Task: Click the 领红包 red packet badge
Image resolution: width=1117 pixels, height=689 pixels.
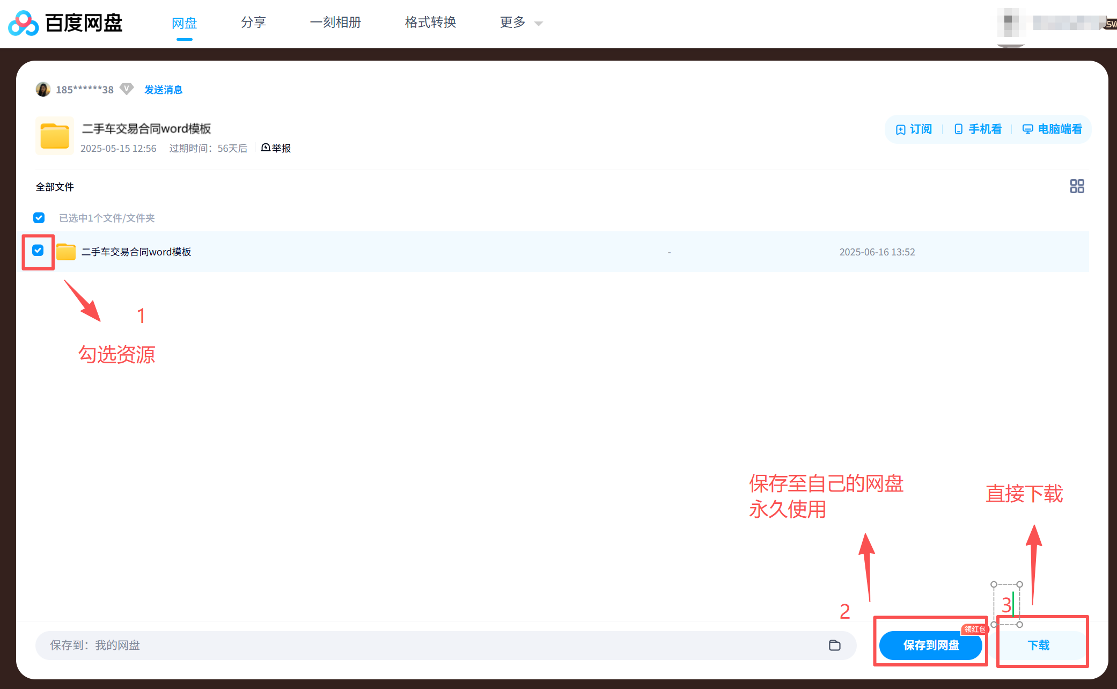Action: (974, 629)
